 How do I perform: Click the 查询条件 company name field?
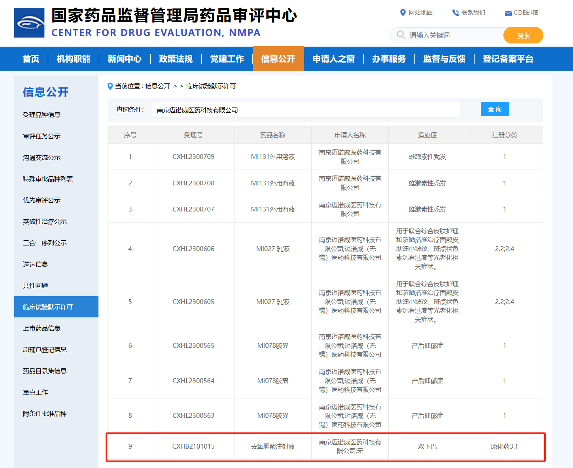306,110
